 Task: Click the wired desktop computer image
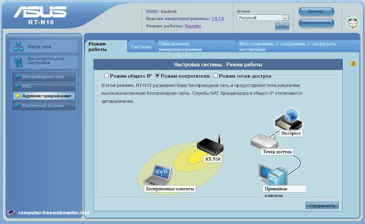pos(273,174)
